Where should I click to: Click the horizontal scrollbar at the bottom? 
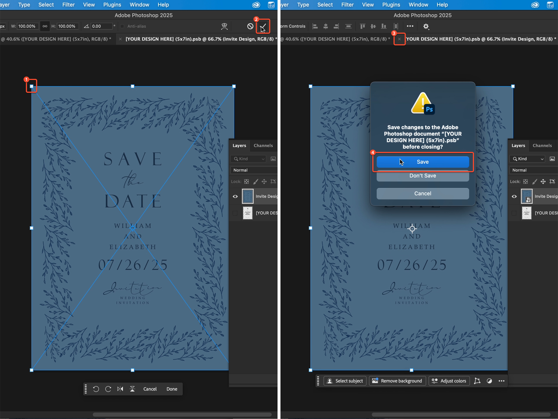pyautogui.click(x=182, y=414)
